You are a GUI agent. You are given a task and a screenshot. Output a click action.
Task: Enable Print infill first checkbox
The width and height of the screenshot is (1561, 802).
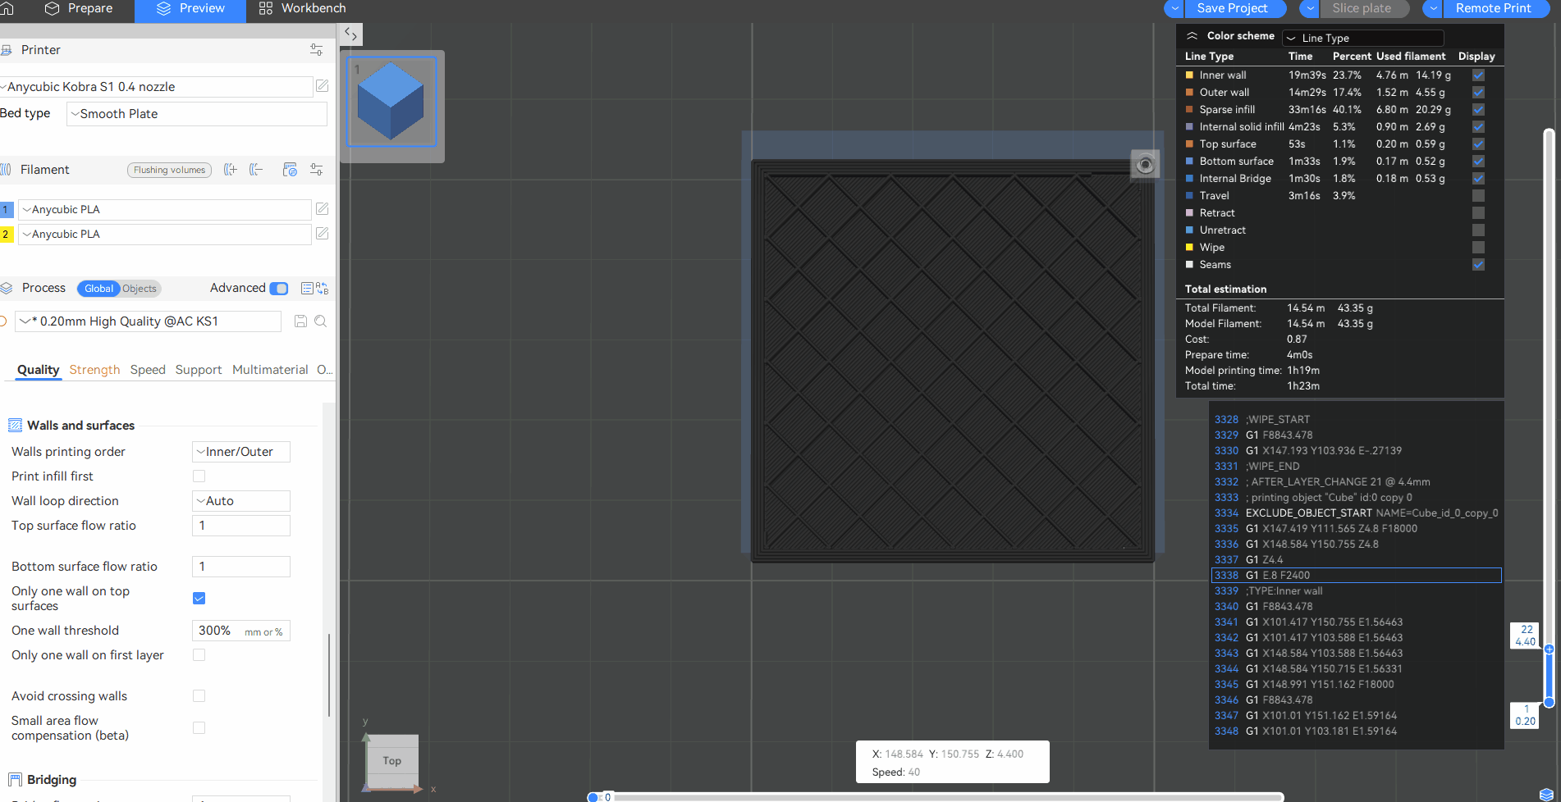(x=199, y=476)
